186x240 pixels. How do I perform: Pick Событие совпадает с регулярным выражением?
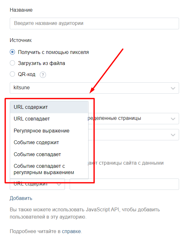[49, 169]
